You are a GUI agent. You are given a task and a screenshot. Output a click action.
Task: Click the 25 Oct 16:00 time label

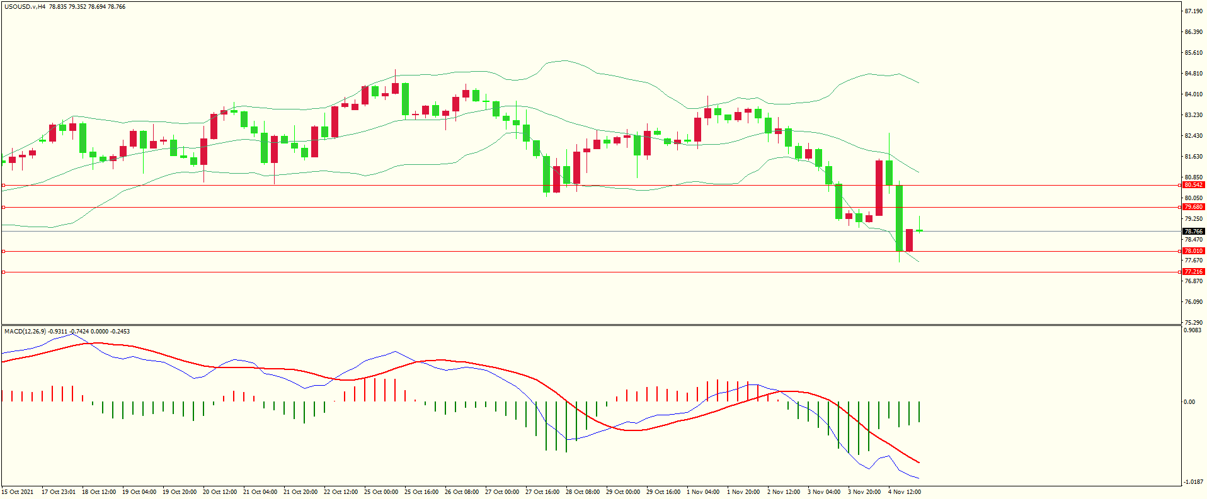click(421, 492)
